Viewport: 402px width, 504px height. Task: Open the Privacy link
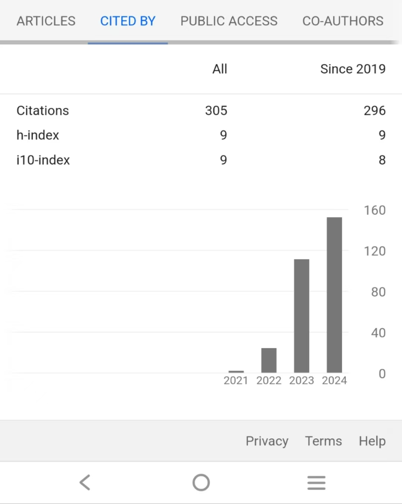tap(267, 441)
